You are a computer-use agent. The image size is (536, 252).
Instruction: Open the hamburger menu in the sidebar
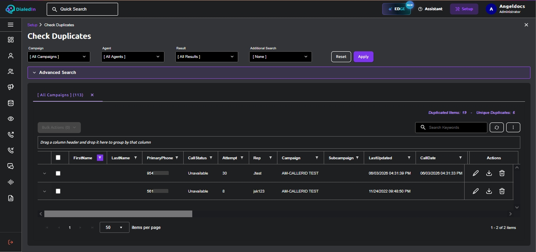tap(11, 25)
